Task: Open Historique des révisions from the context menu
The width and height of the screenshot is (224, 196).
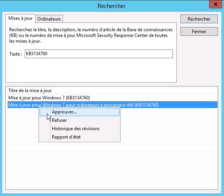Action: pyautogui.click(x=79, y=129)
